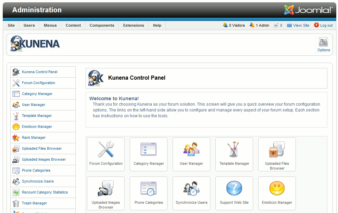Open Trash Manager from the sidebar
Image resolution: width=338 pixels, height=213 pixels.
pos(34,203)
